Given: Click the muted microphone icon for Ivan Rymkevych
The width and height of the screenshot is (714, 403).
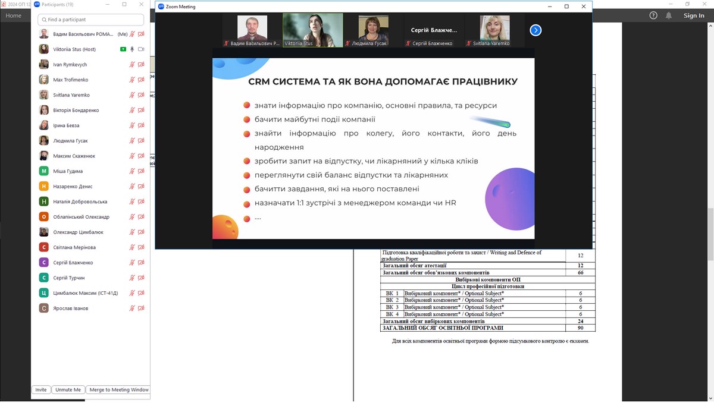Looking at the screenshot, I should point(132,65).
